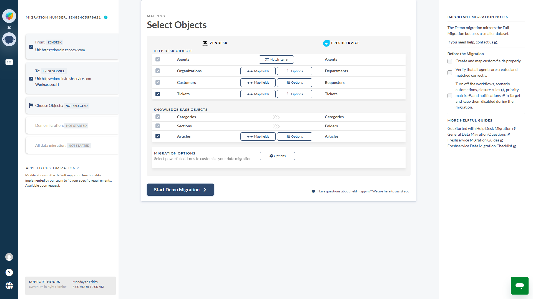533x299 pixels.
Task: Click the user profile avatar icon
Action: pyautogui.click(x=9, y=257)
